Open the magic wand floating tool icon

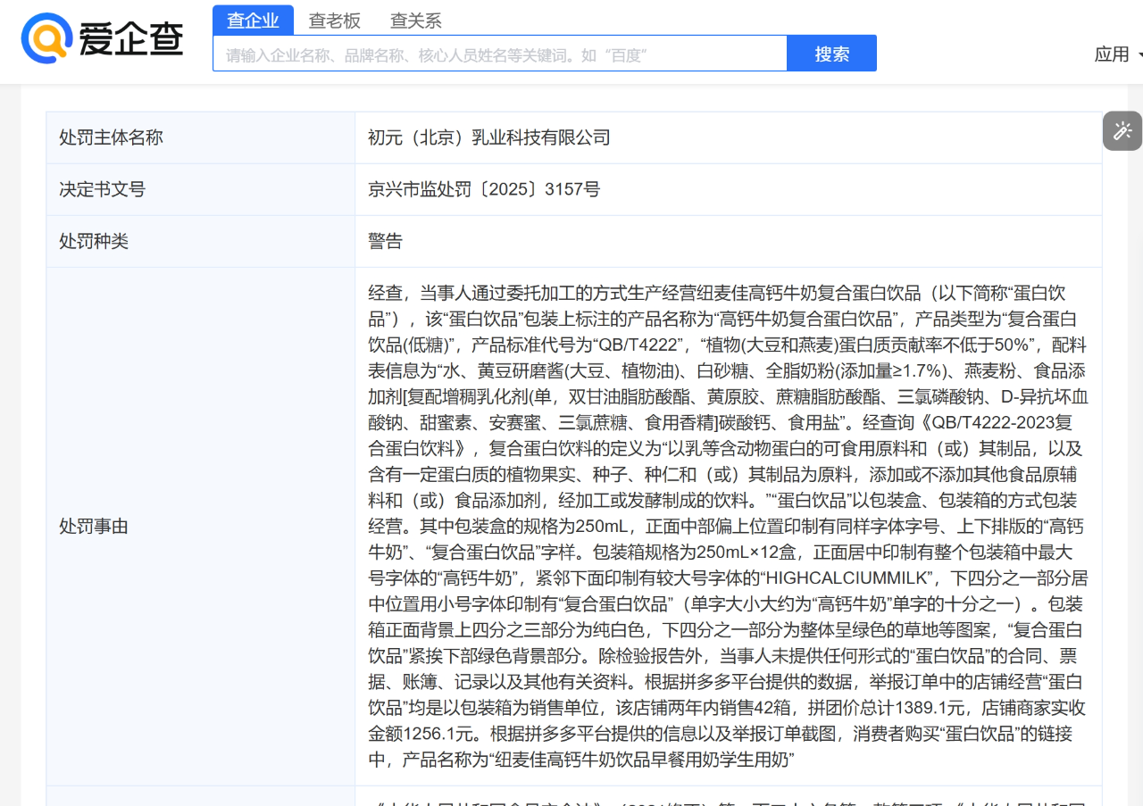pyautogui.click(x=1122, y=131)
